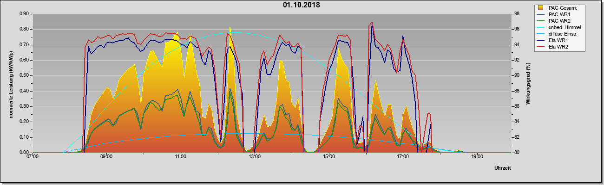The width and height of the screenshot is (604, 185).
Task: Click the Uhrzeit x-axis label
Action: pos(502,168)
